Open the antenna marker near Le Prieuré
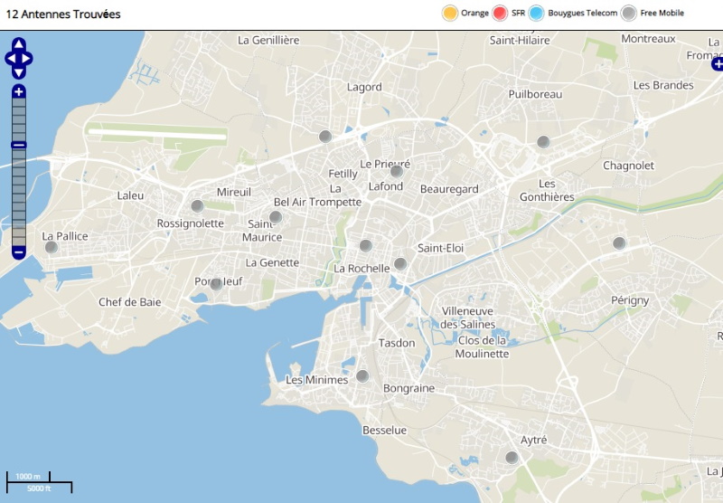This screenshot has height=503, width=723. (x=396, y=171)
